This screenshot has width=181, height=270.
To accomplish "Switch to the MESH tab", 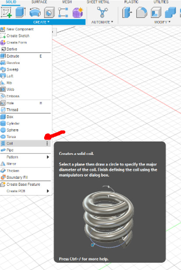I will tap(67, 2).
